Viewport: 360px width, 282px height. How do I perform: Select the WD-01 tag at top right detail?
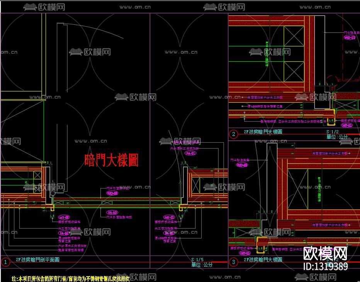tap(350, 38)
